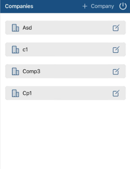Click the building icon beside Cp1
The height and width of the screenshot is (169, 130).
pyautogui.click(x=15, y=93)
